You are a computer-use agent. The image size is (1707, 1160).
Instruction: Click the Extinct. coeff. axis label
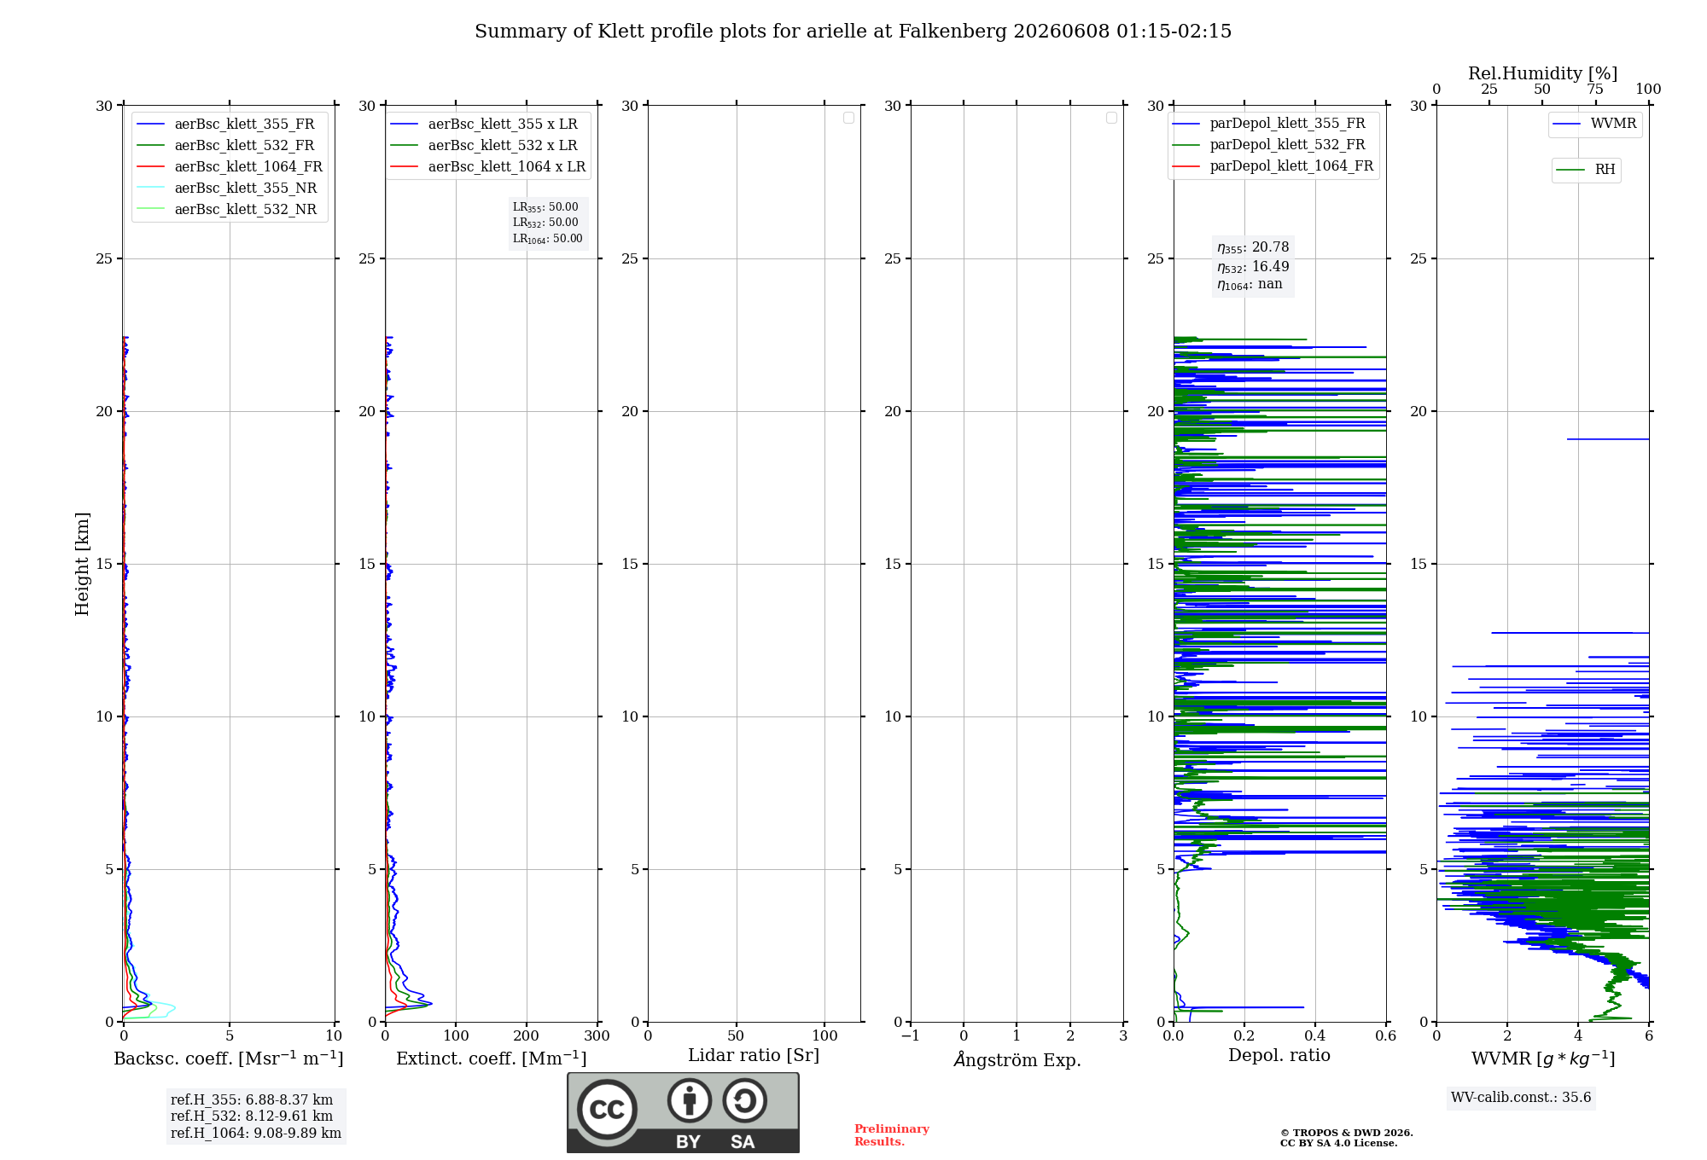492,1058
